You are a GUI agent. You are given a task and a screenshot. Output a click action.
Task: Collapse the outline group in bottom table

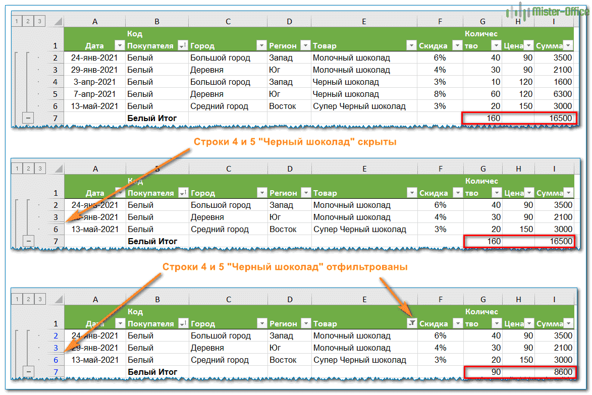point(28,372)
